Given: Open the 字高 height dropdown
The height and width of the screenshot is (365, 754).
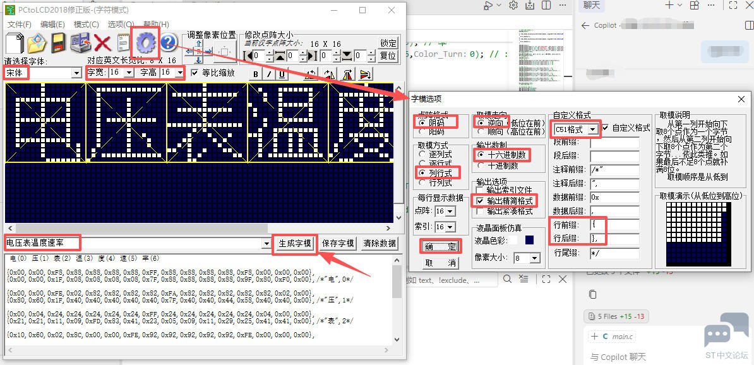Looking at the screenshot, I should [179, 73].
